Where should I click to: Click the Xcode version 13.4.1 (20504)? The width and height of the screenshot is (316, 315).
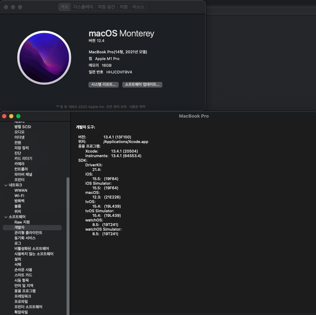click(125, 151)
